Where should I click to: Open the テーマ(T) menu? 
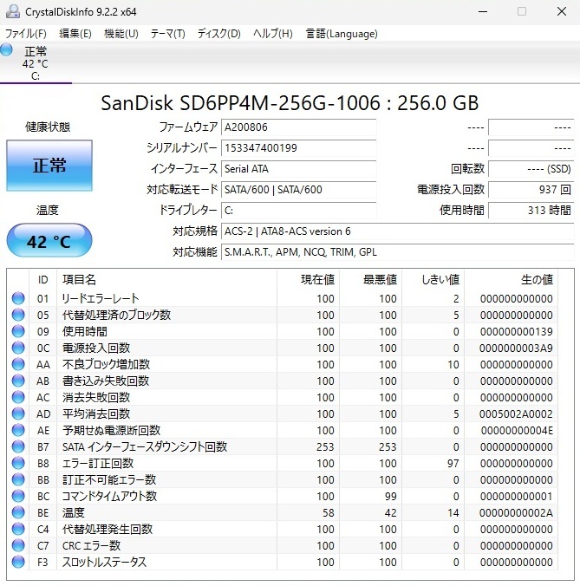pos(168,34)
